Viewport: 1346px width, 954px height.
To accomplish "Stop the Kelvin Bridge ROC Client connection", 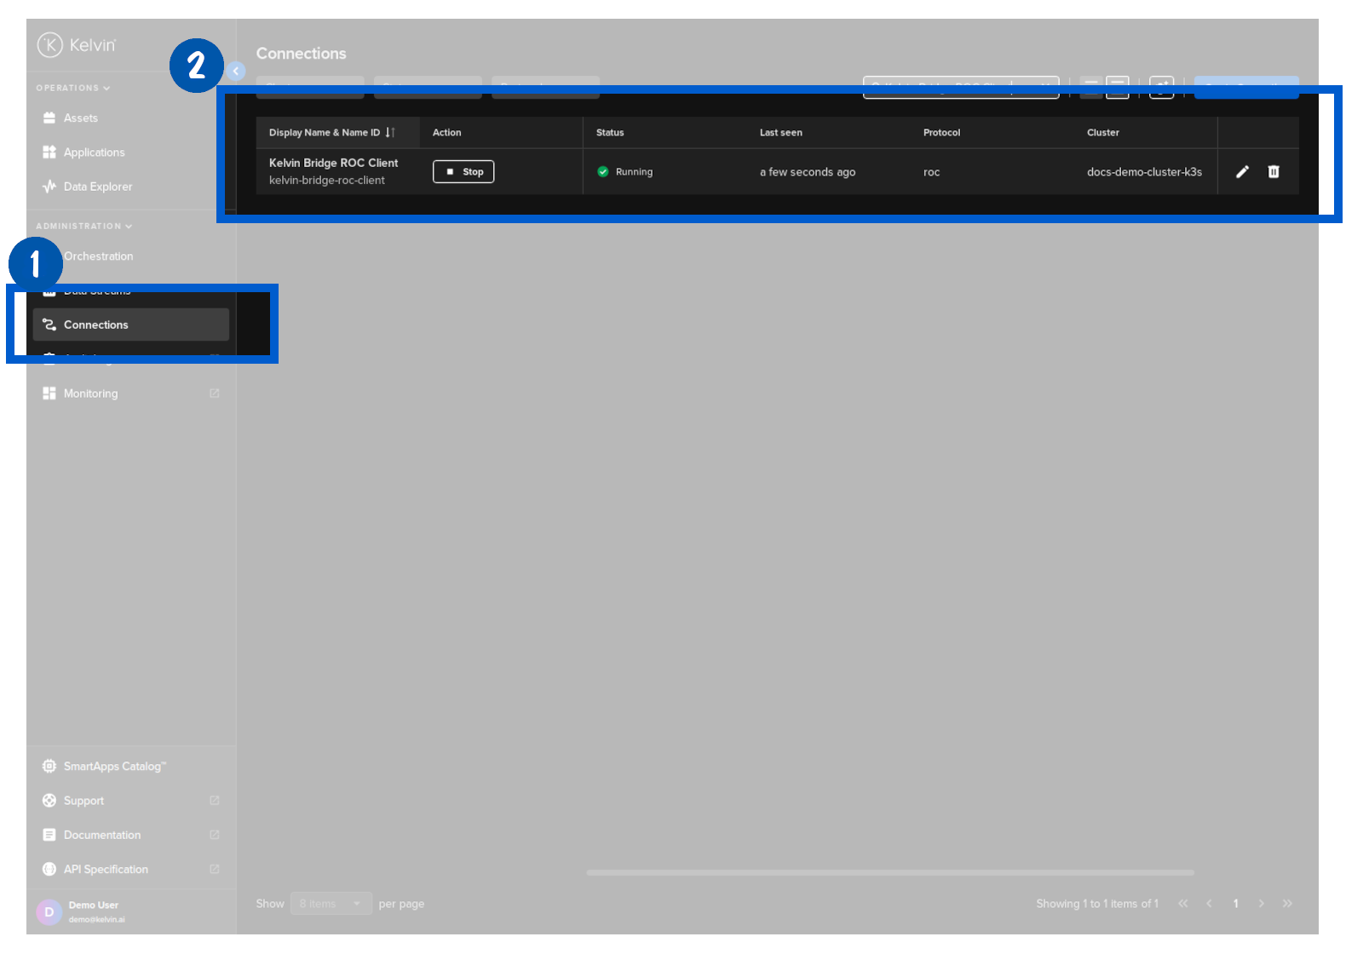I will pyautogui.click(x=463, y=172).
